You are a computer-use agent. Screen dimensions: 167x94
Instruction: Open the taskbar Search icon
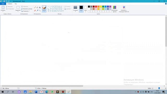[x=8, y=92]
